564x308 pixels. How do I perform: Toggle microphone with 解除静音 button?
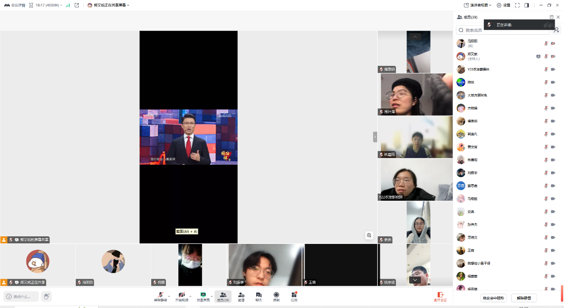(161, 296)
